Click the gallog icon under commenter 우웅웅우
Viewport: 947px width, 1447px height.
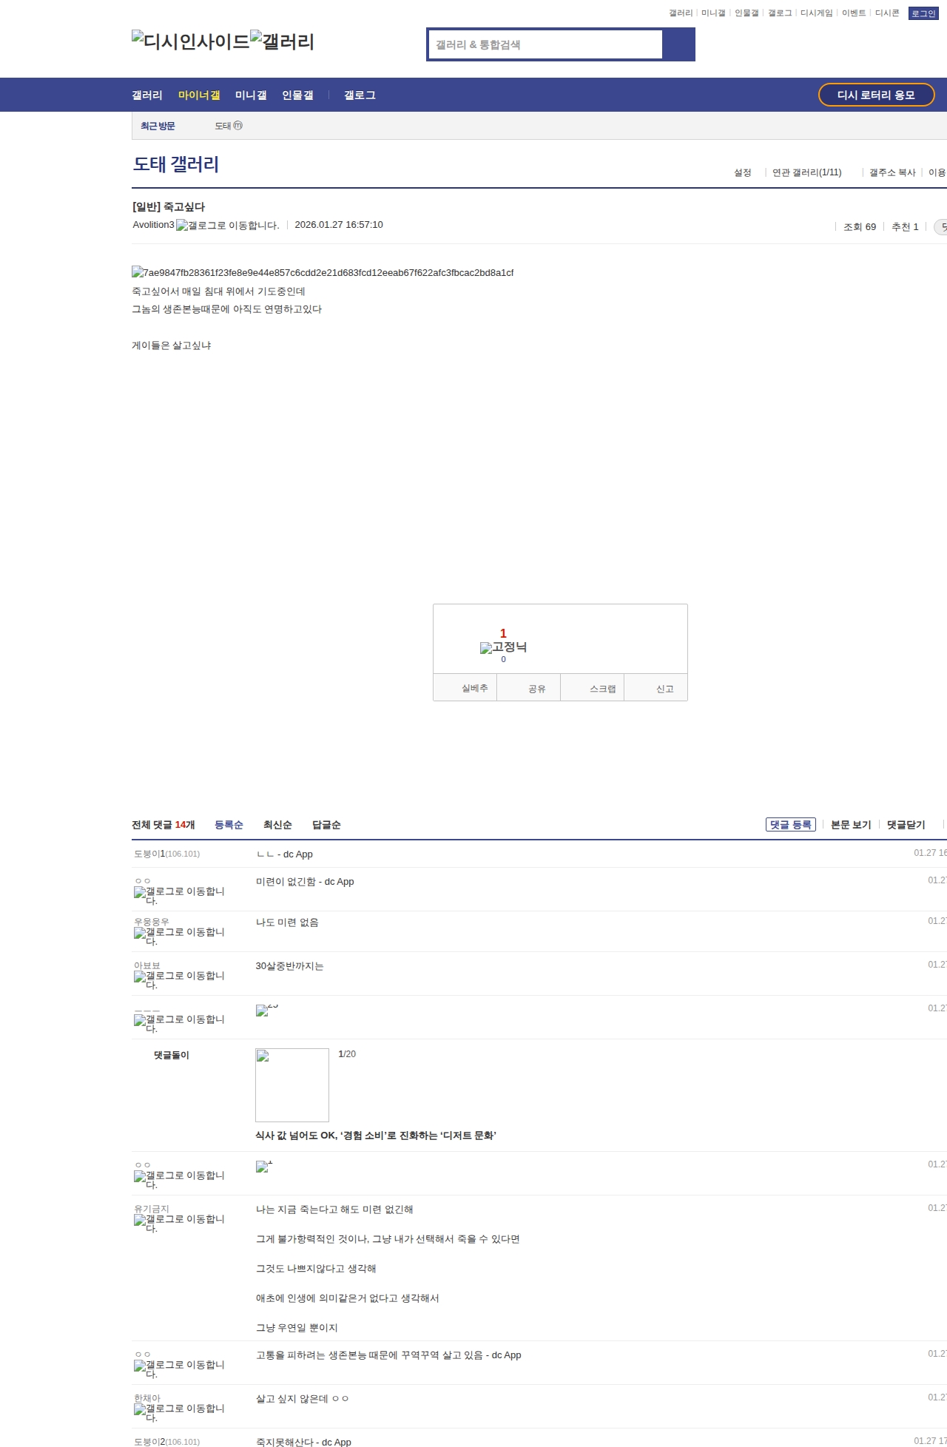179,936
